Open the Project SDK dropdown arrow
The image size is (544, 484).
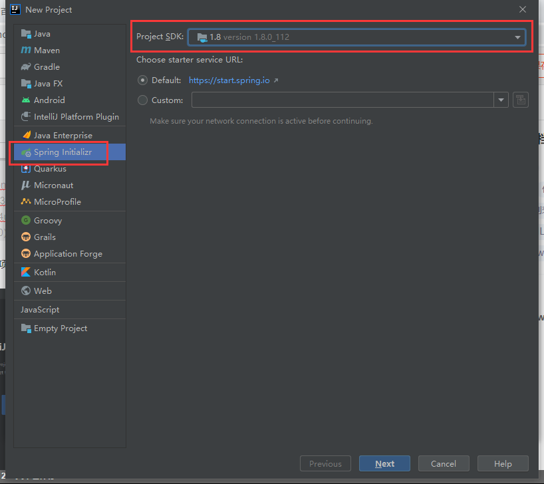click(517, 37)
